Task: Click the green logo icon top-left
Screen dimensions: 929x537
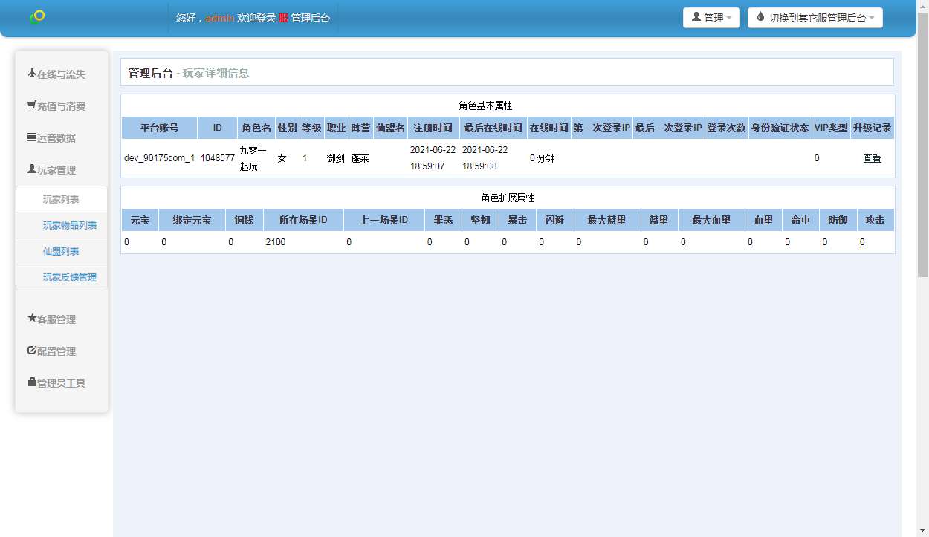Action: tap(36, 15)
